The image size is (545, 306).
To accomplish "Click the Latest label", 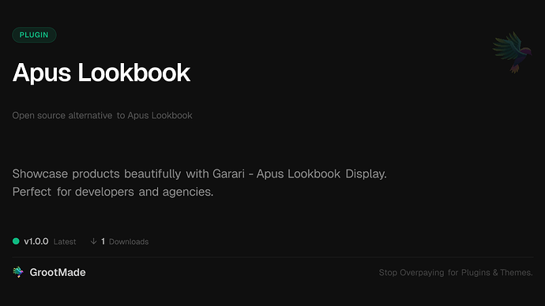I will coord(65,242).
